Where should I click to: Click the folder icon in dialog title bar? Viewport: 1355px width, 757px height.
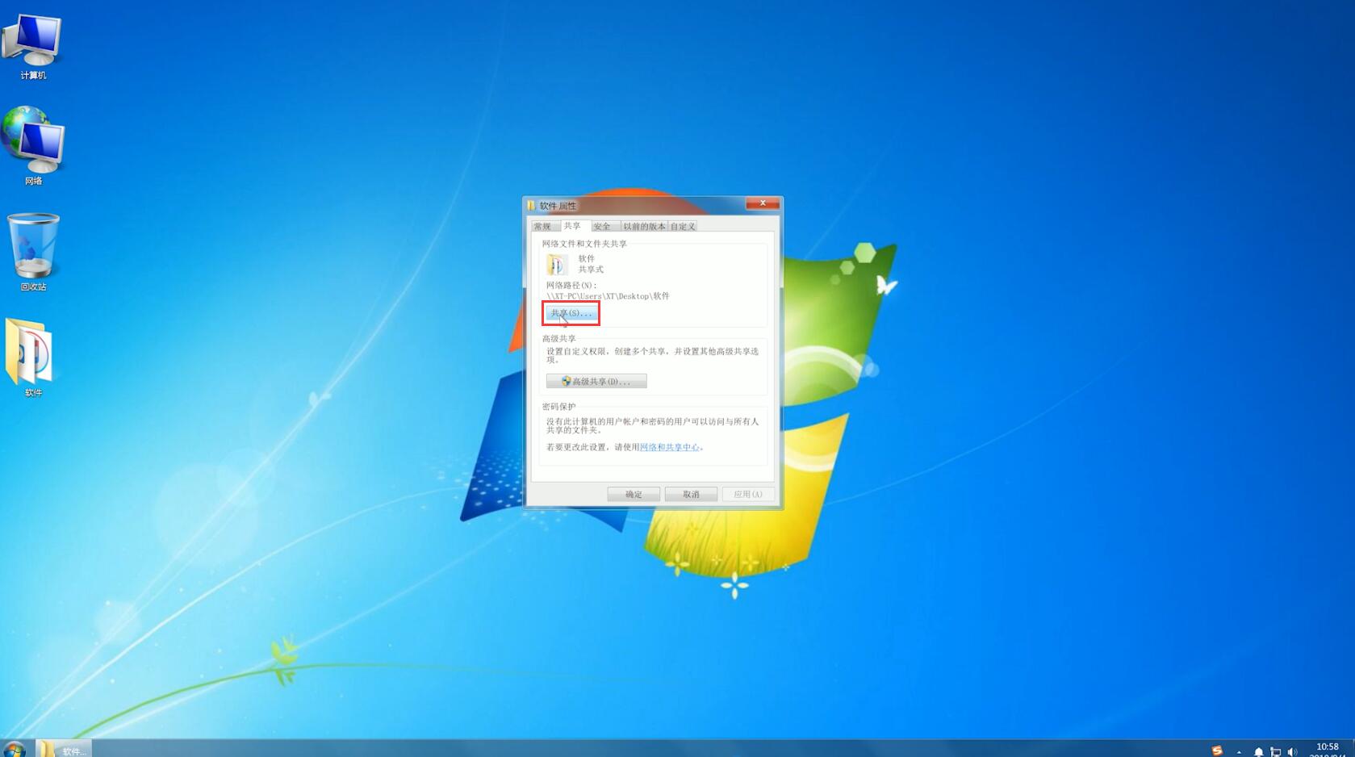click(532, 205)
